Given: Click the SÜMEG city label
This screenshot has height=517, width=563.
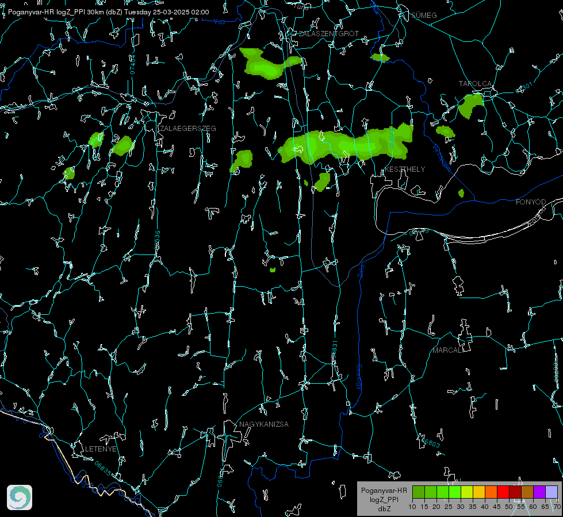Looking at the screenshot, I should (x=424, y=15).
